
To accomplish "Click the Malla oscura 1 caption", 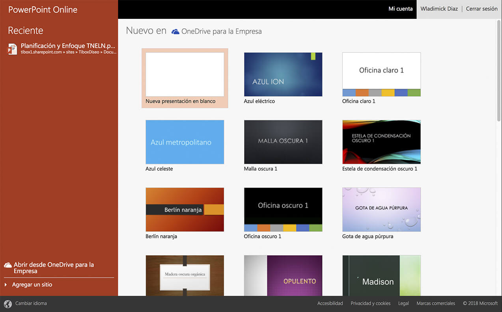I will coord(261,169).
